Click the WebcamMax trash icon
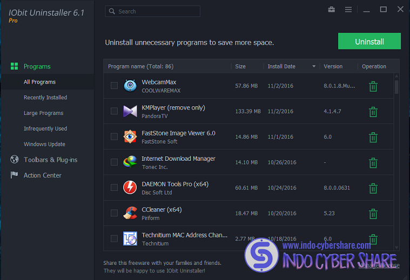 point(373,86)
